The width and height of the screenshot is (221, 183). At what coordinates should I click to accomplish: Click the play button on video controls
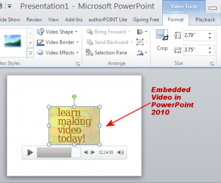coord(30,152)
